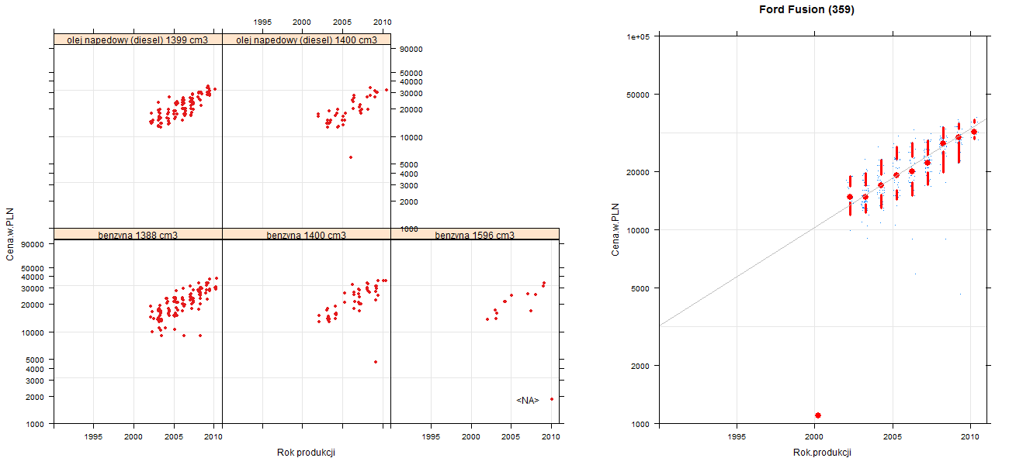This screenshot has width=1009, height=465.
Task: Click "2010" on the bottom axis under benzyna 1388 panel
Action: (213, 437)
